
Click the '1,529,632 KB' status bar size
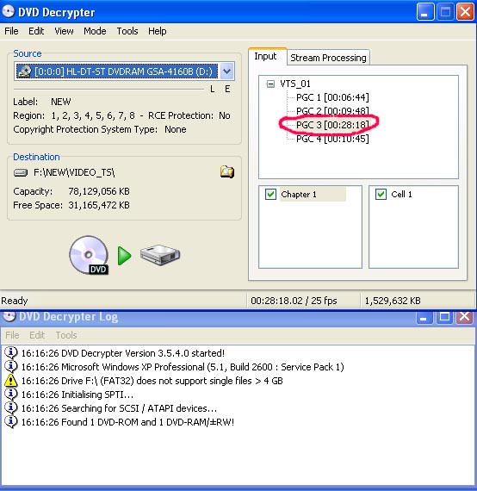tap(393, 301)
